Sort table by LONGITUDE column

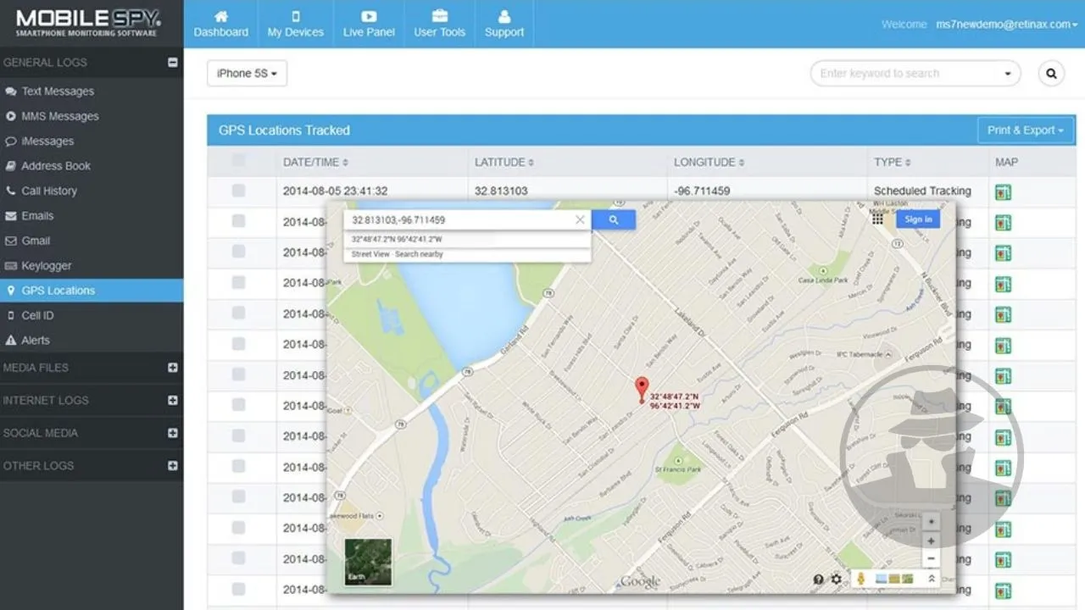[709, 162]
